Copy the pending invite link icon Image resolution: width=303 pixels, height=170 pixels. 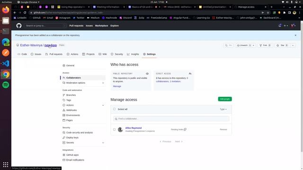coord(185,129)
